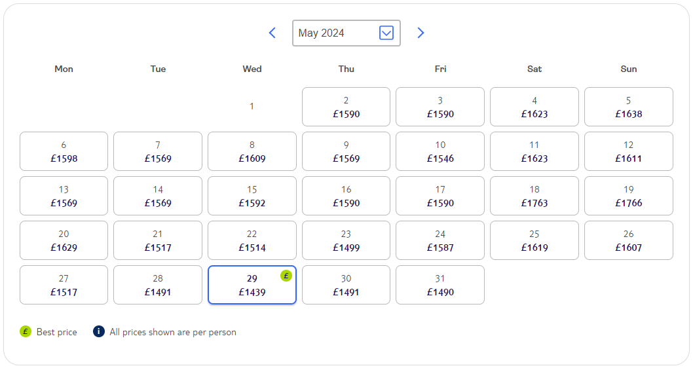The image size is (693, 368).
Task: Choose 27 May at £1517
Action: (64, 285)
